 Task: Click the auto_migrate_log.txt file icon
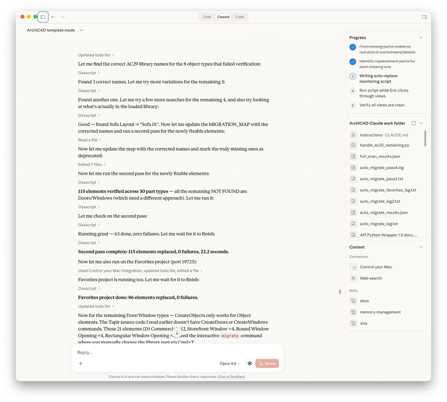353,224
